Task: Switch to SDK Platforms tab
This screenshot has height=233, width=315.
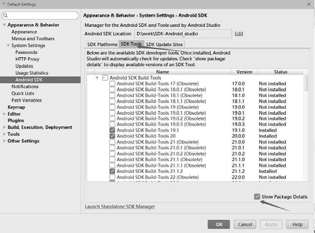Action: pyautogui.click(x=102, y=44)
